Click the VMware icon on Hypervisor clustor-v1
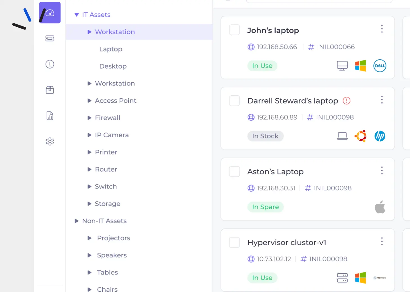 pos(380,278)
